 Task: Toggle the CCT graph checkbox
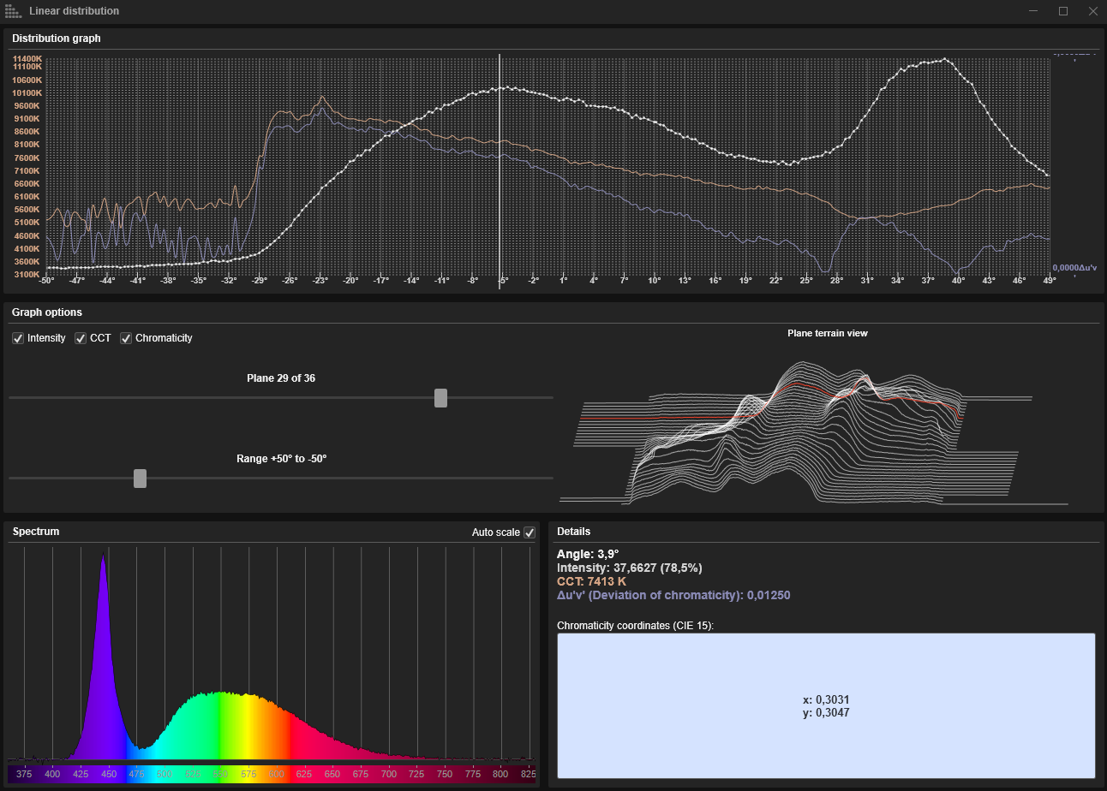pos(81,338)
